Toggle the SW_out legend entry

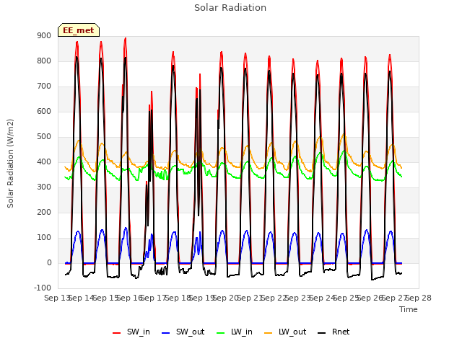183,332
